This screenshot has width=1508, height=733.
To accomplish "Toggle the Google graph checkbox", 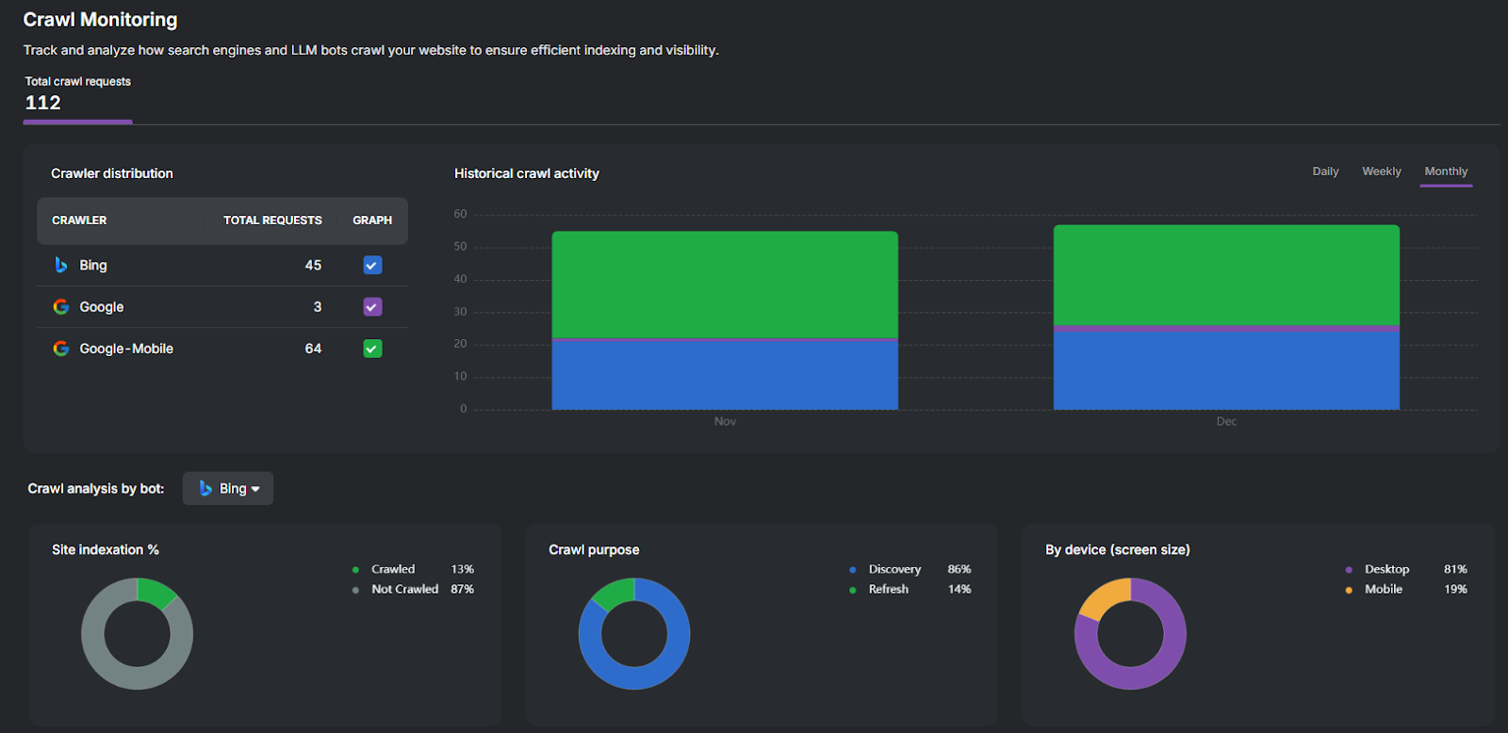I will 372,307.
